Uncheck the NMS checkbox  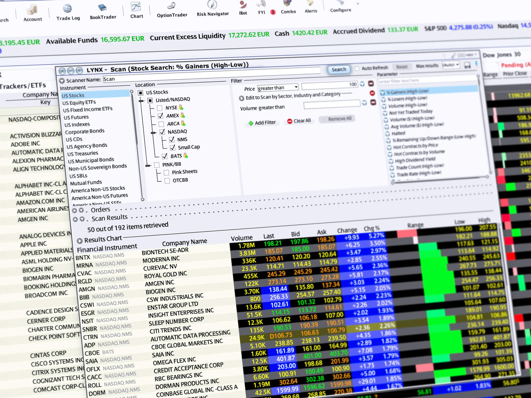[x=172, y=140]
